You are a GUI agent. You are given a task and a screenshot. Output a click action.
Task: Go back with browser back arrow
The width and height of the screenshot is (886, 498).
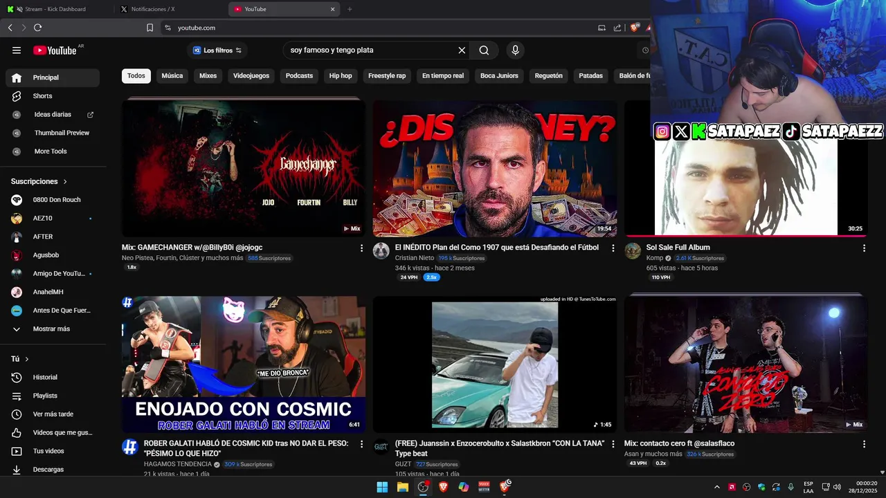[x=10, y=28]
